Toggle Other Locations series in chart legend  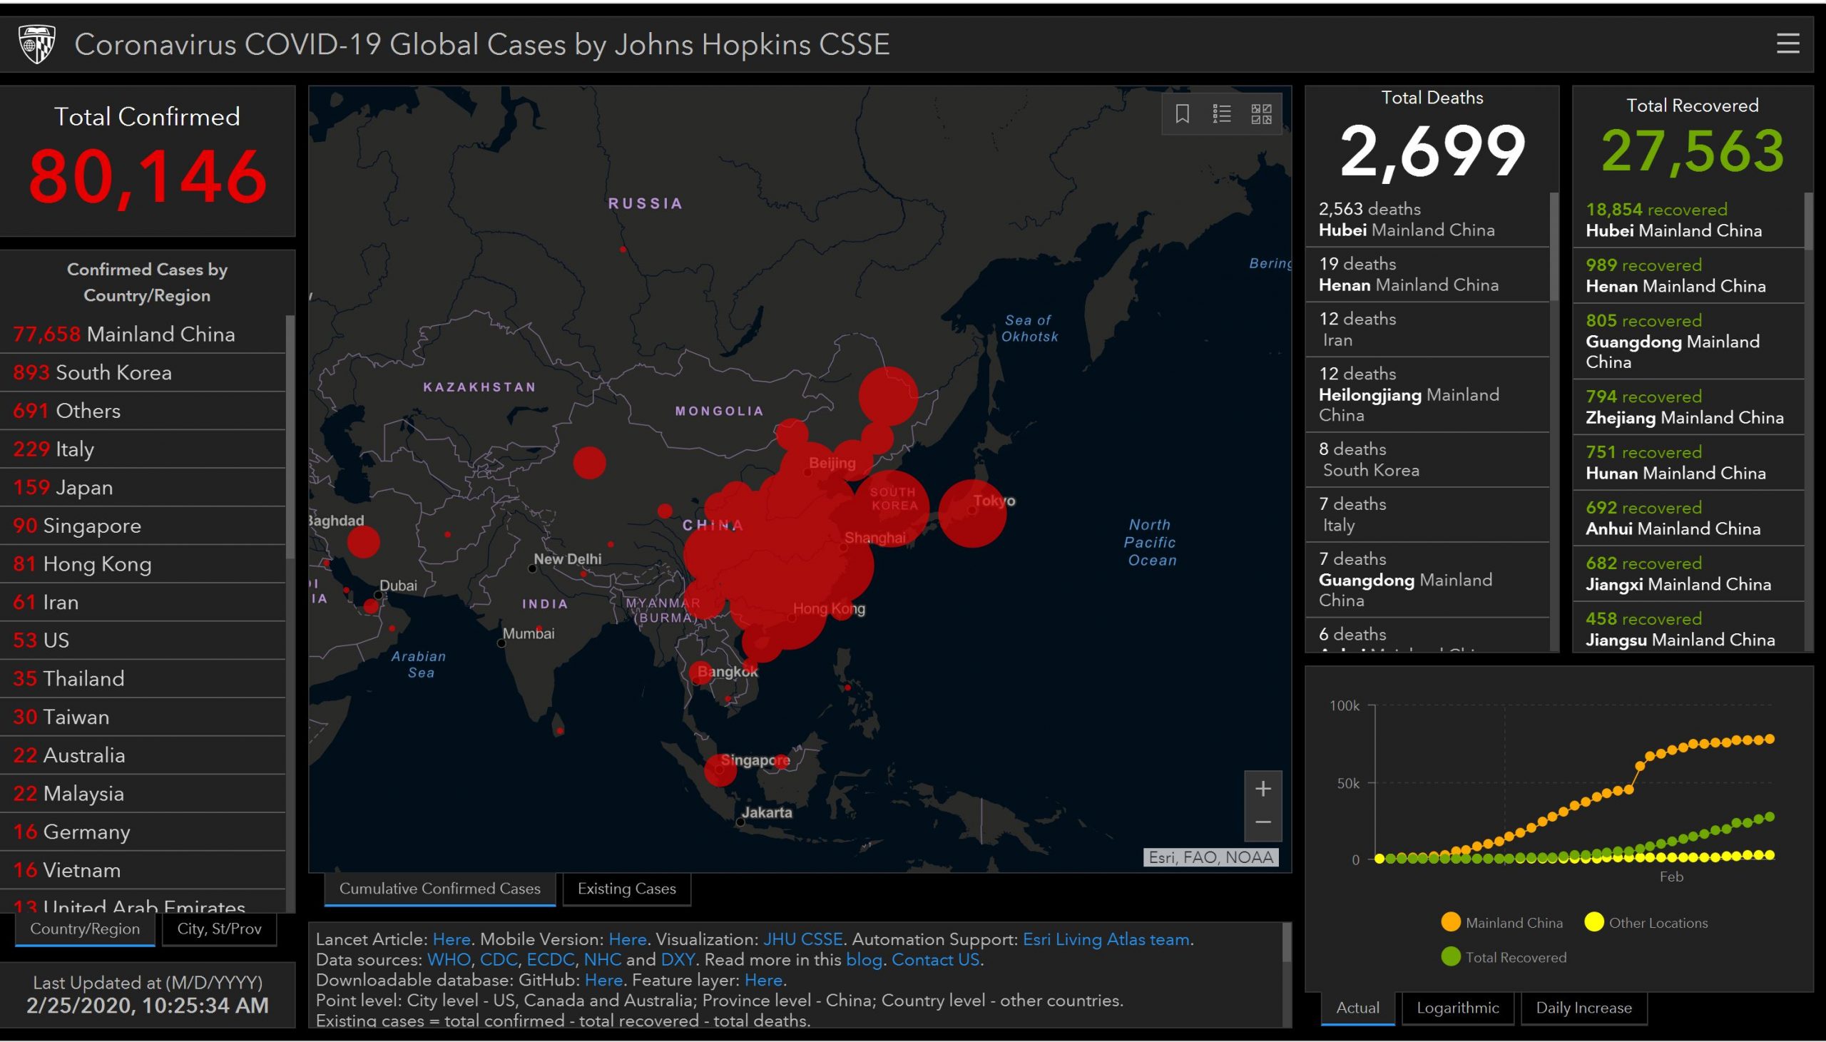coord(1646,922)
